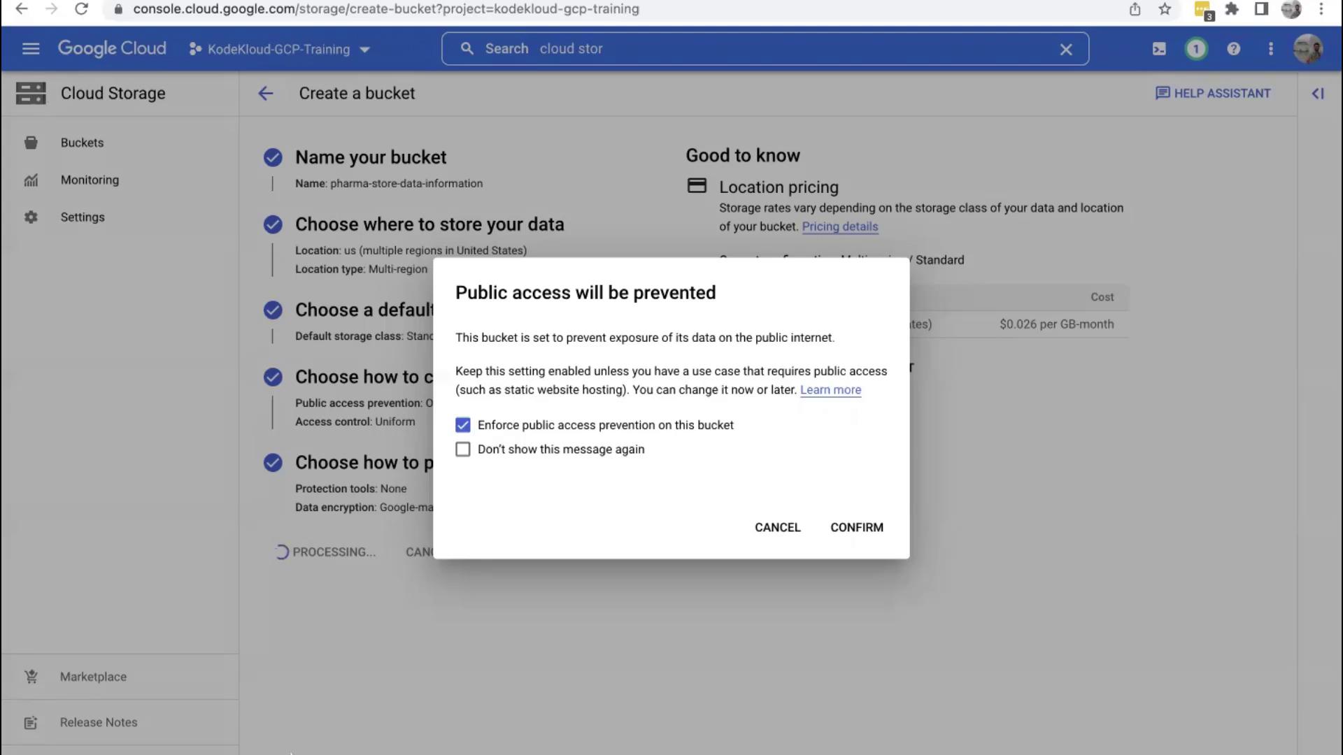This screenshot has width=1343, height=755.
Task: Clear the search box with X icon
Action: click(1066, 50)
